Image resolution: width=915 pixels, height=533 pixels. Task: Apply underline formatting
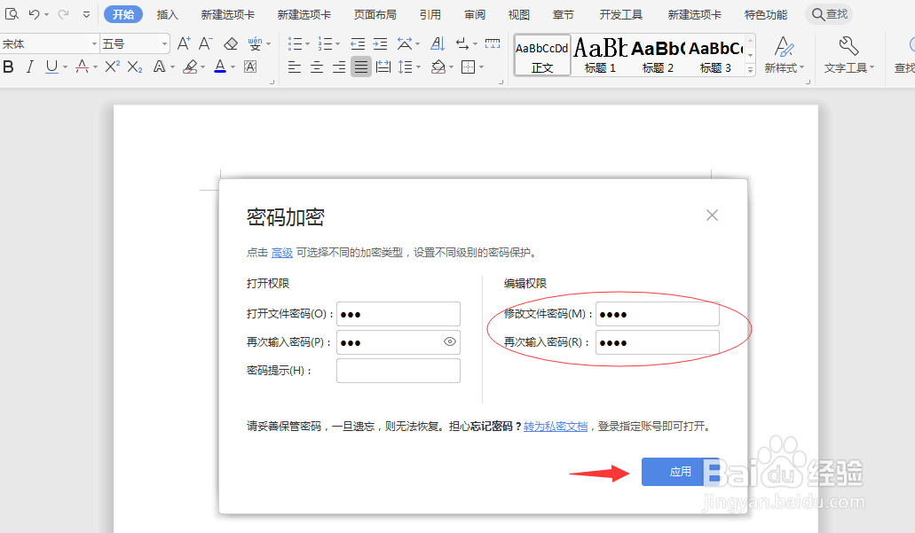point(52,67)
